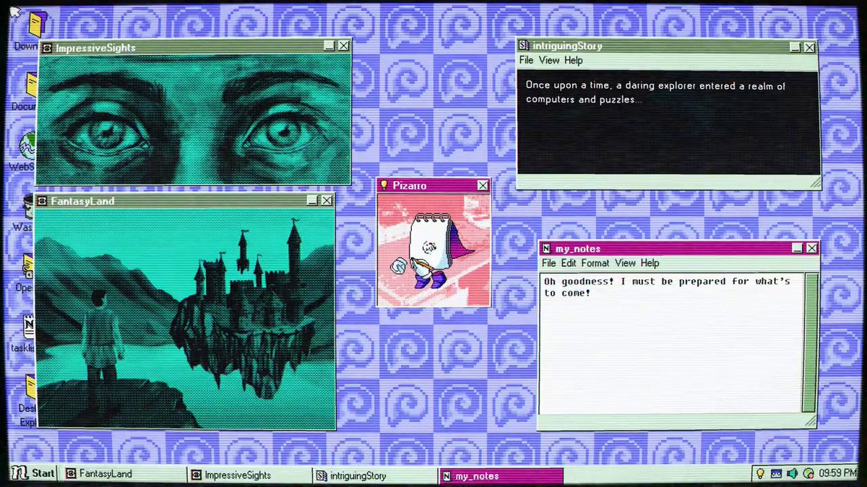Close the intriguingStory window
Image resolution: width=867 pixels, height=487 pixels.
(x=810, y=48)
